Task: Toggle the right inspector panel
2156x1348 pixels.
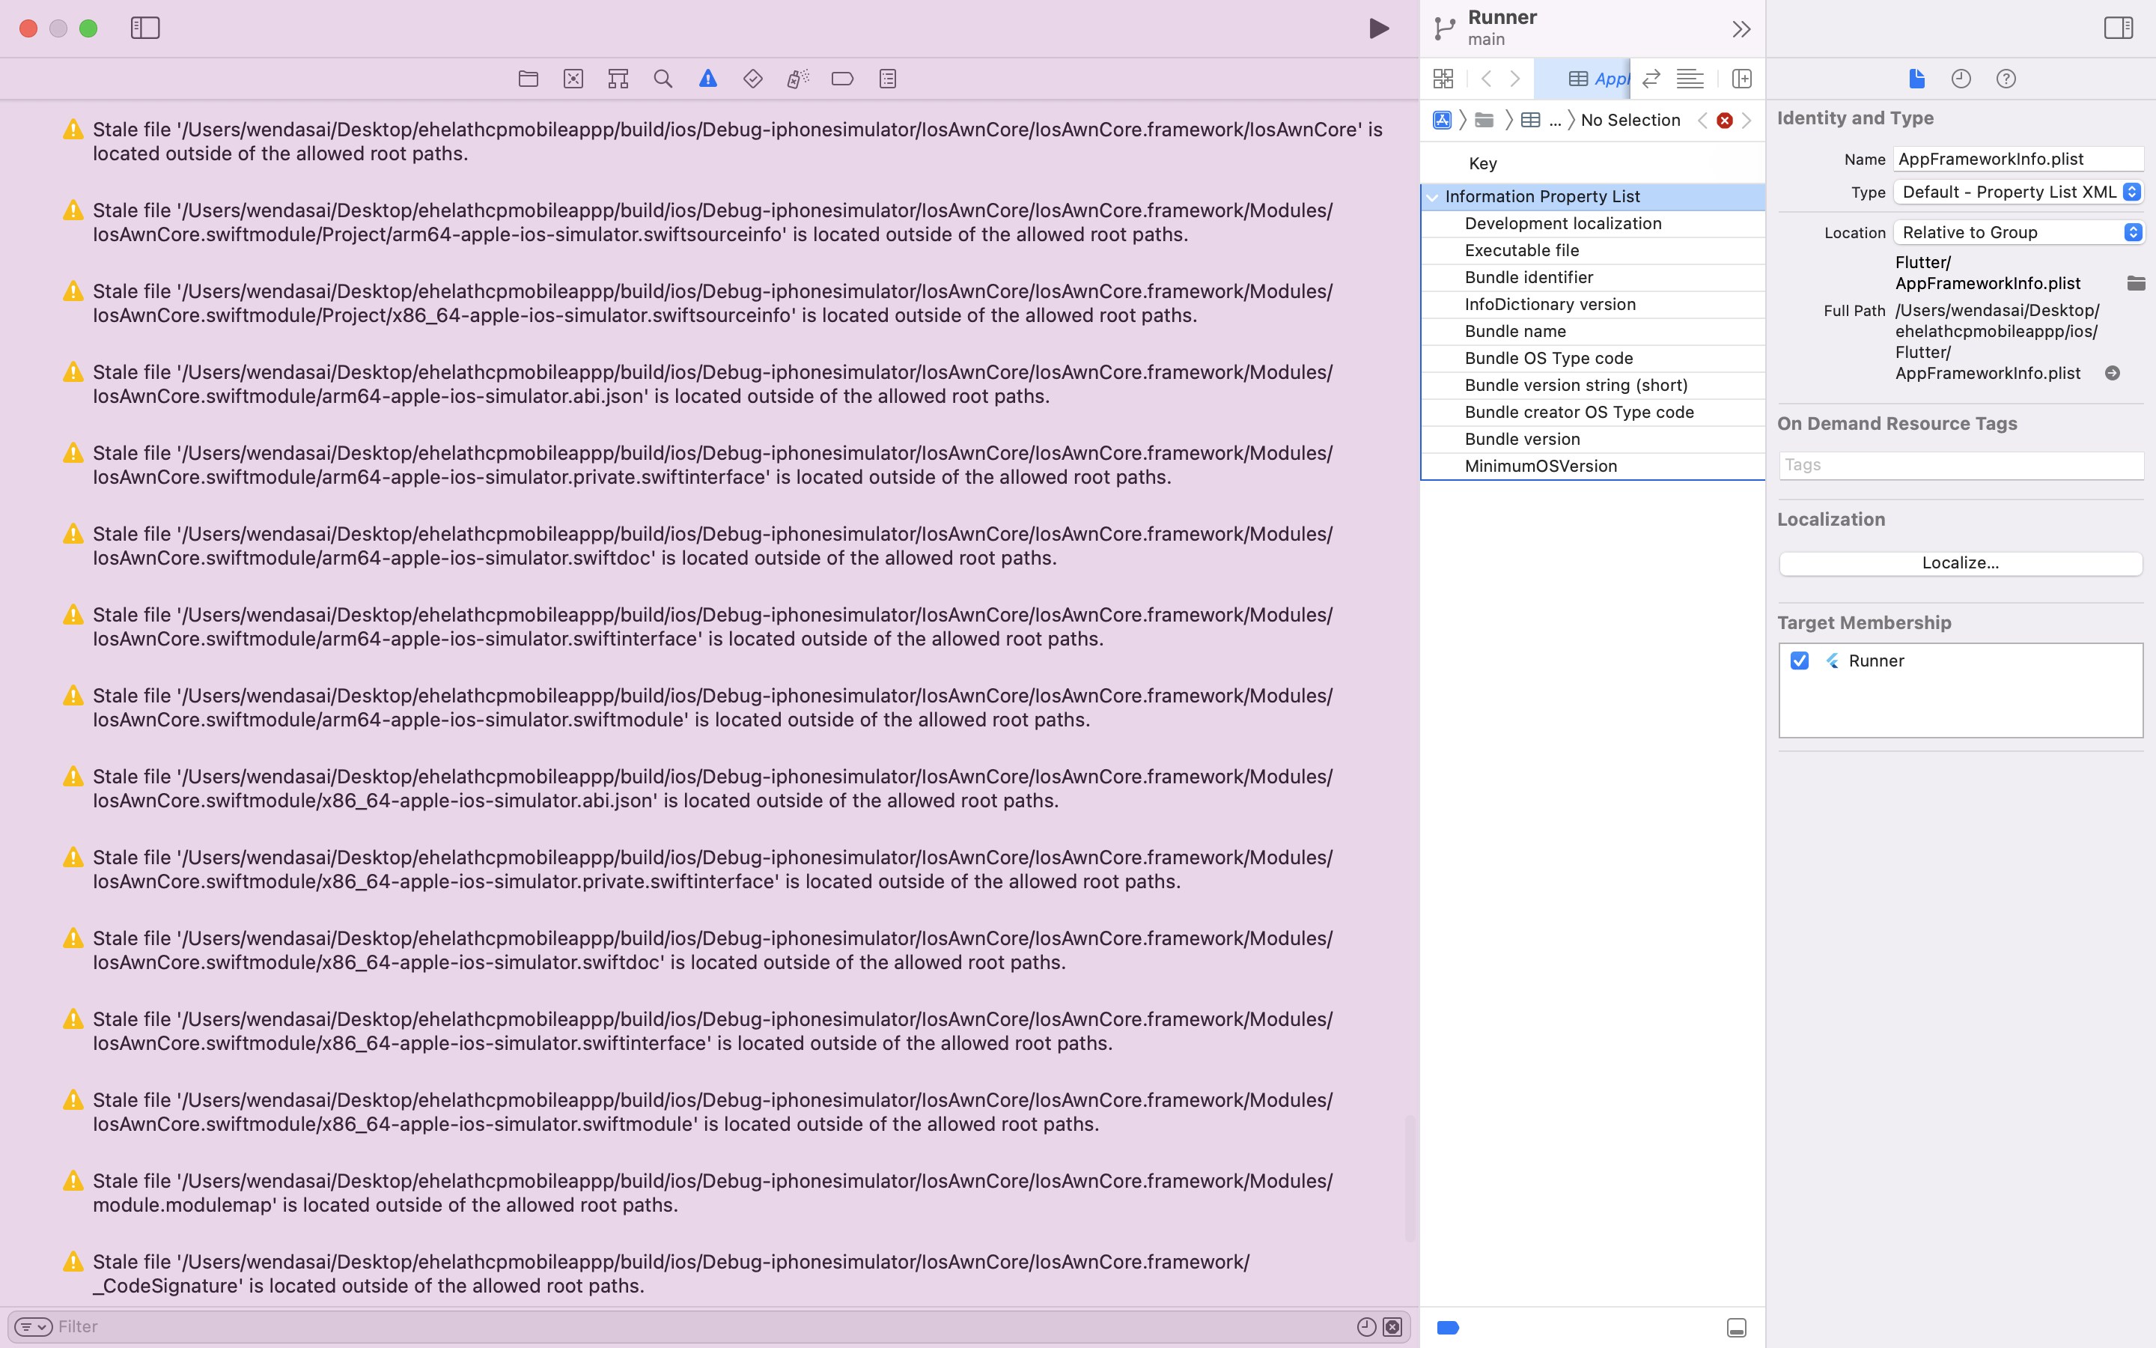Action: 2119,28
